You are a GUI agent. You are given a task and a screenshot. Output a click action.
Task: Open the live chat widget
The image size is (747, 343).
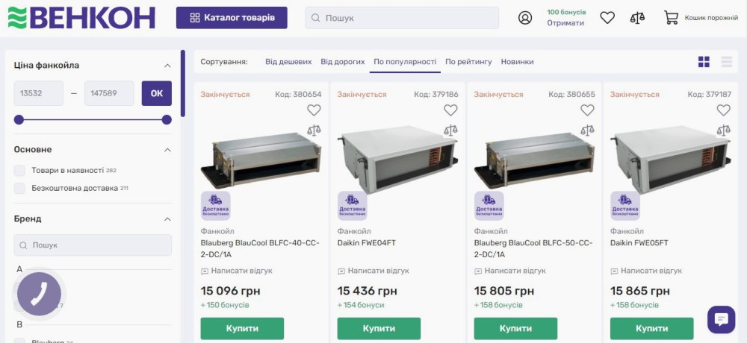(x=721, y=319)
